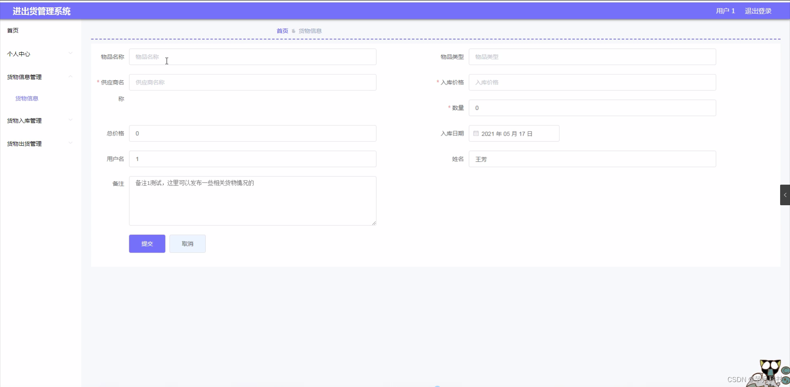The width and height of the screenshot is (790, 387).
Task: Click inside the 备注 remarks textarea
Action: (x=253, y=201)
